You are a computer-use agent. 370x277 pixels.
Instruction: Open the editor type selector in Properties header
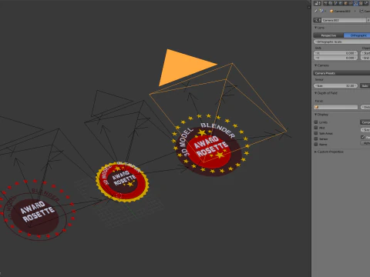click(x=318, y=3)
